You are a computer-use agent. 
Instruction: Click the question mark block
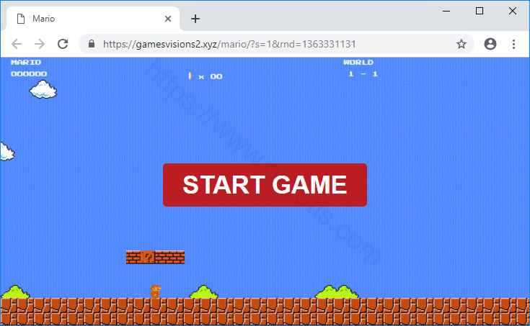click(148, 257)
